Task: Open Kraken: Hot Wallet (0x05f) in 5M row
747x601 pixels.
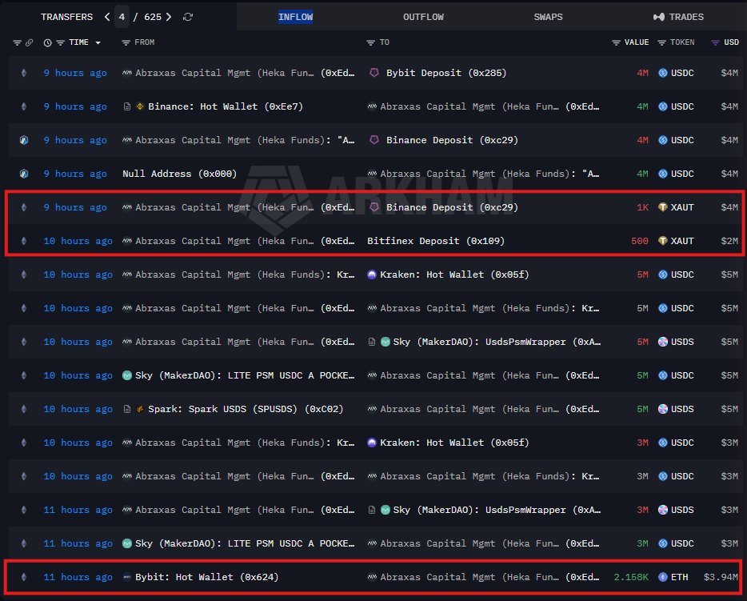Action: point(454,274)
